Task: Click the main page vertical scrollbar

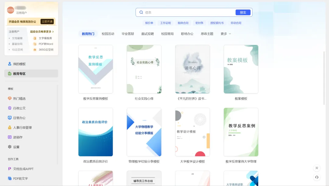Action: (324, 78)
